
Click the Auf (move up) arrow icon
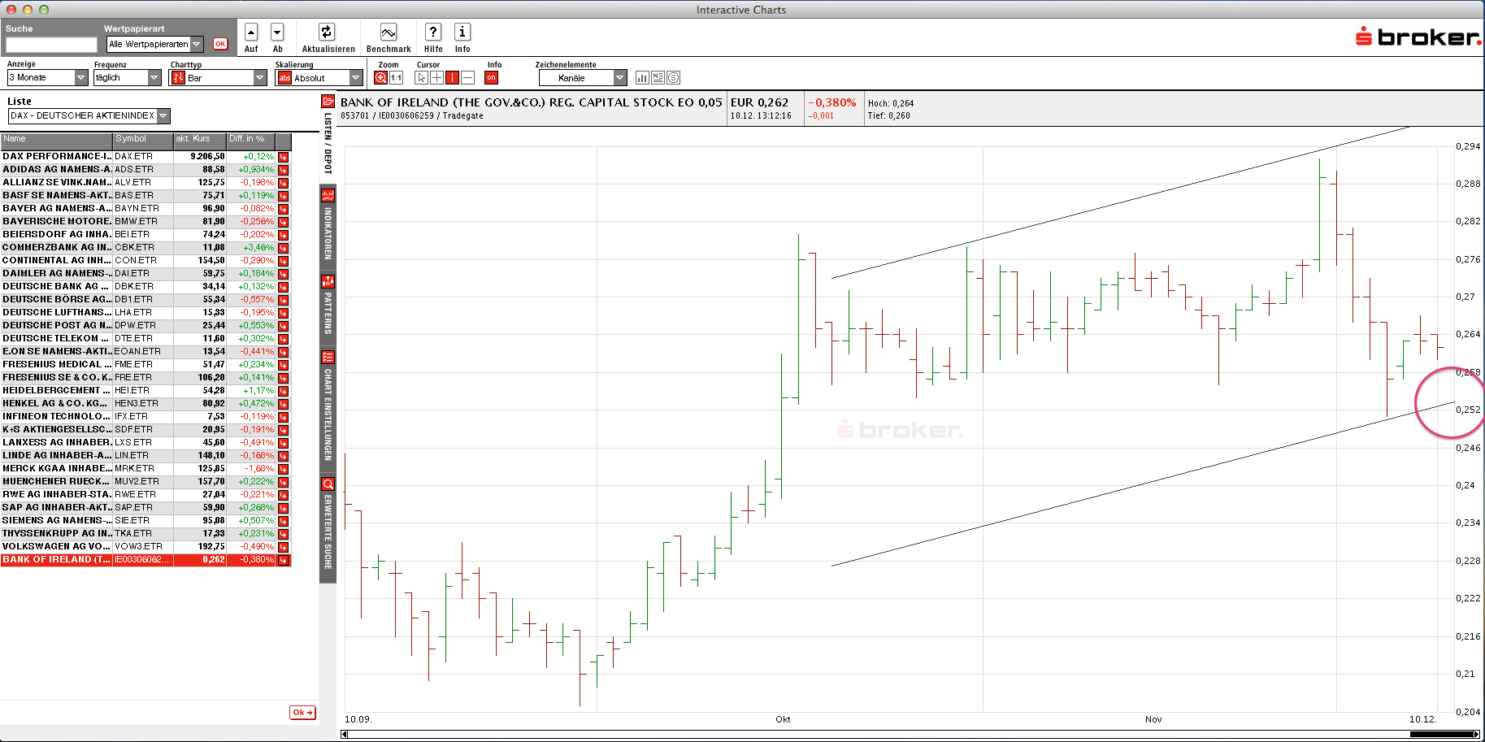(x=251, y=32)
